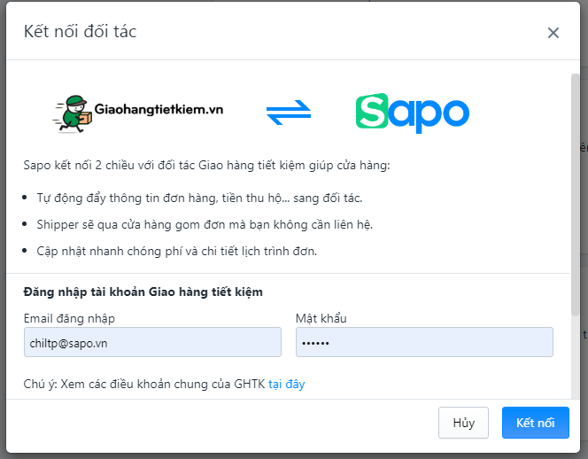Open GHTK terms link tại đây

pyautogui.click(x=287, y=385)
